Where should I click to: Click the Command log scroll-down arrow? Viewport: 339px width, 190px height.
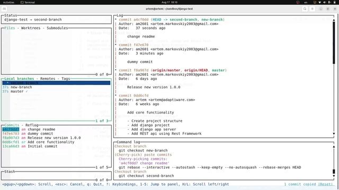click(334, 176)
